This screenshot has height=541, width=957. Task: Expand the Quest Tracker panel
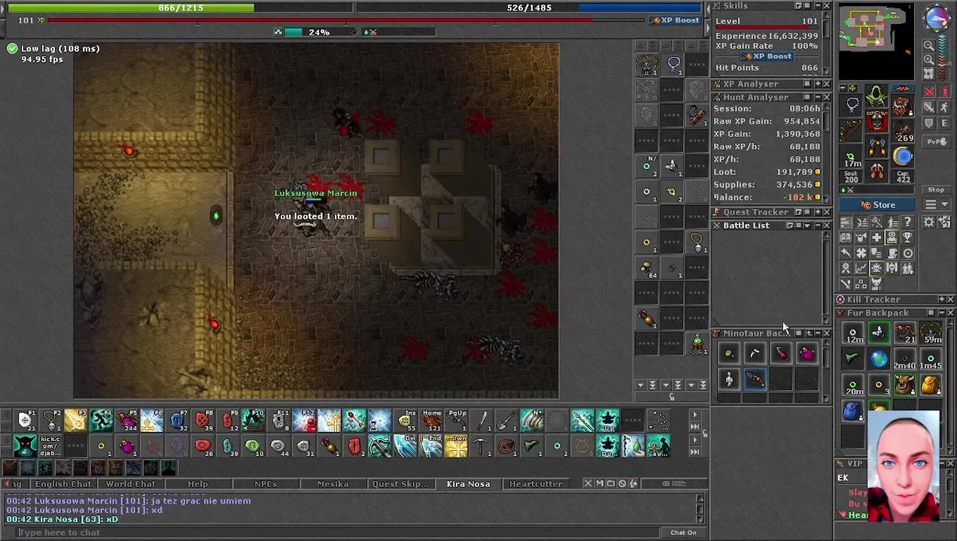click(x=817, y=213)
